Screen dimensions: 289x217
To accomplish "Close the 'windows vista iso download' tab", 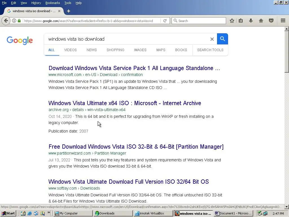I will tap(59, 11).
